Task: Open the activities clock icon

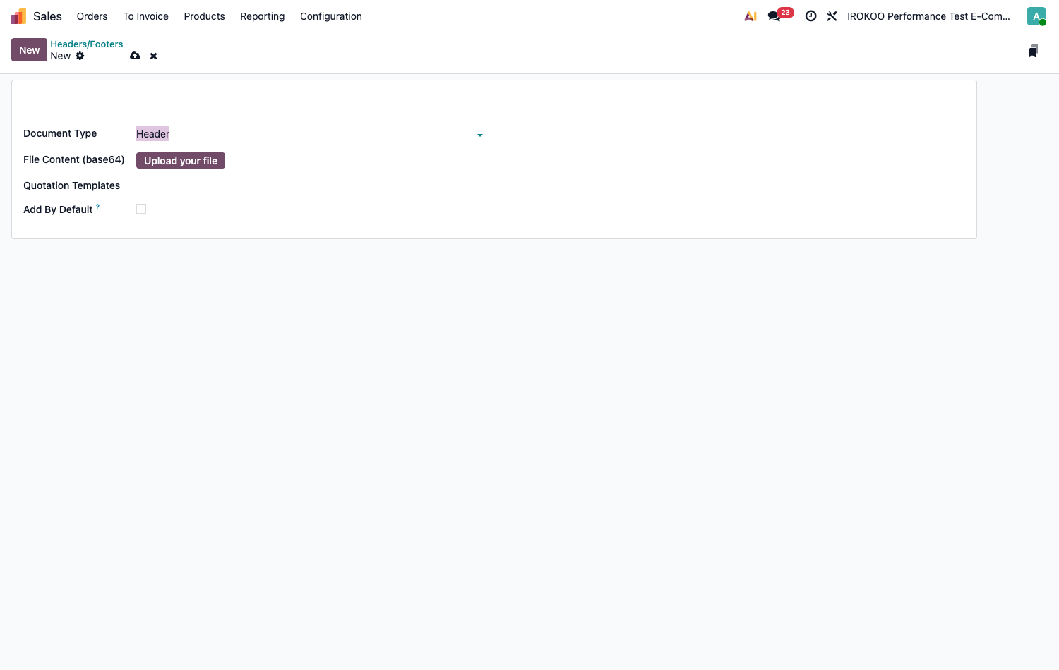Action: (811, 16)
